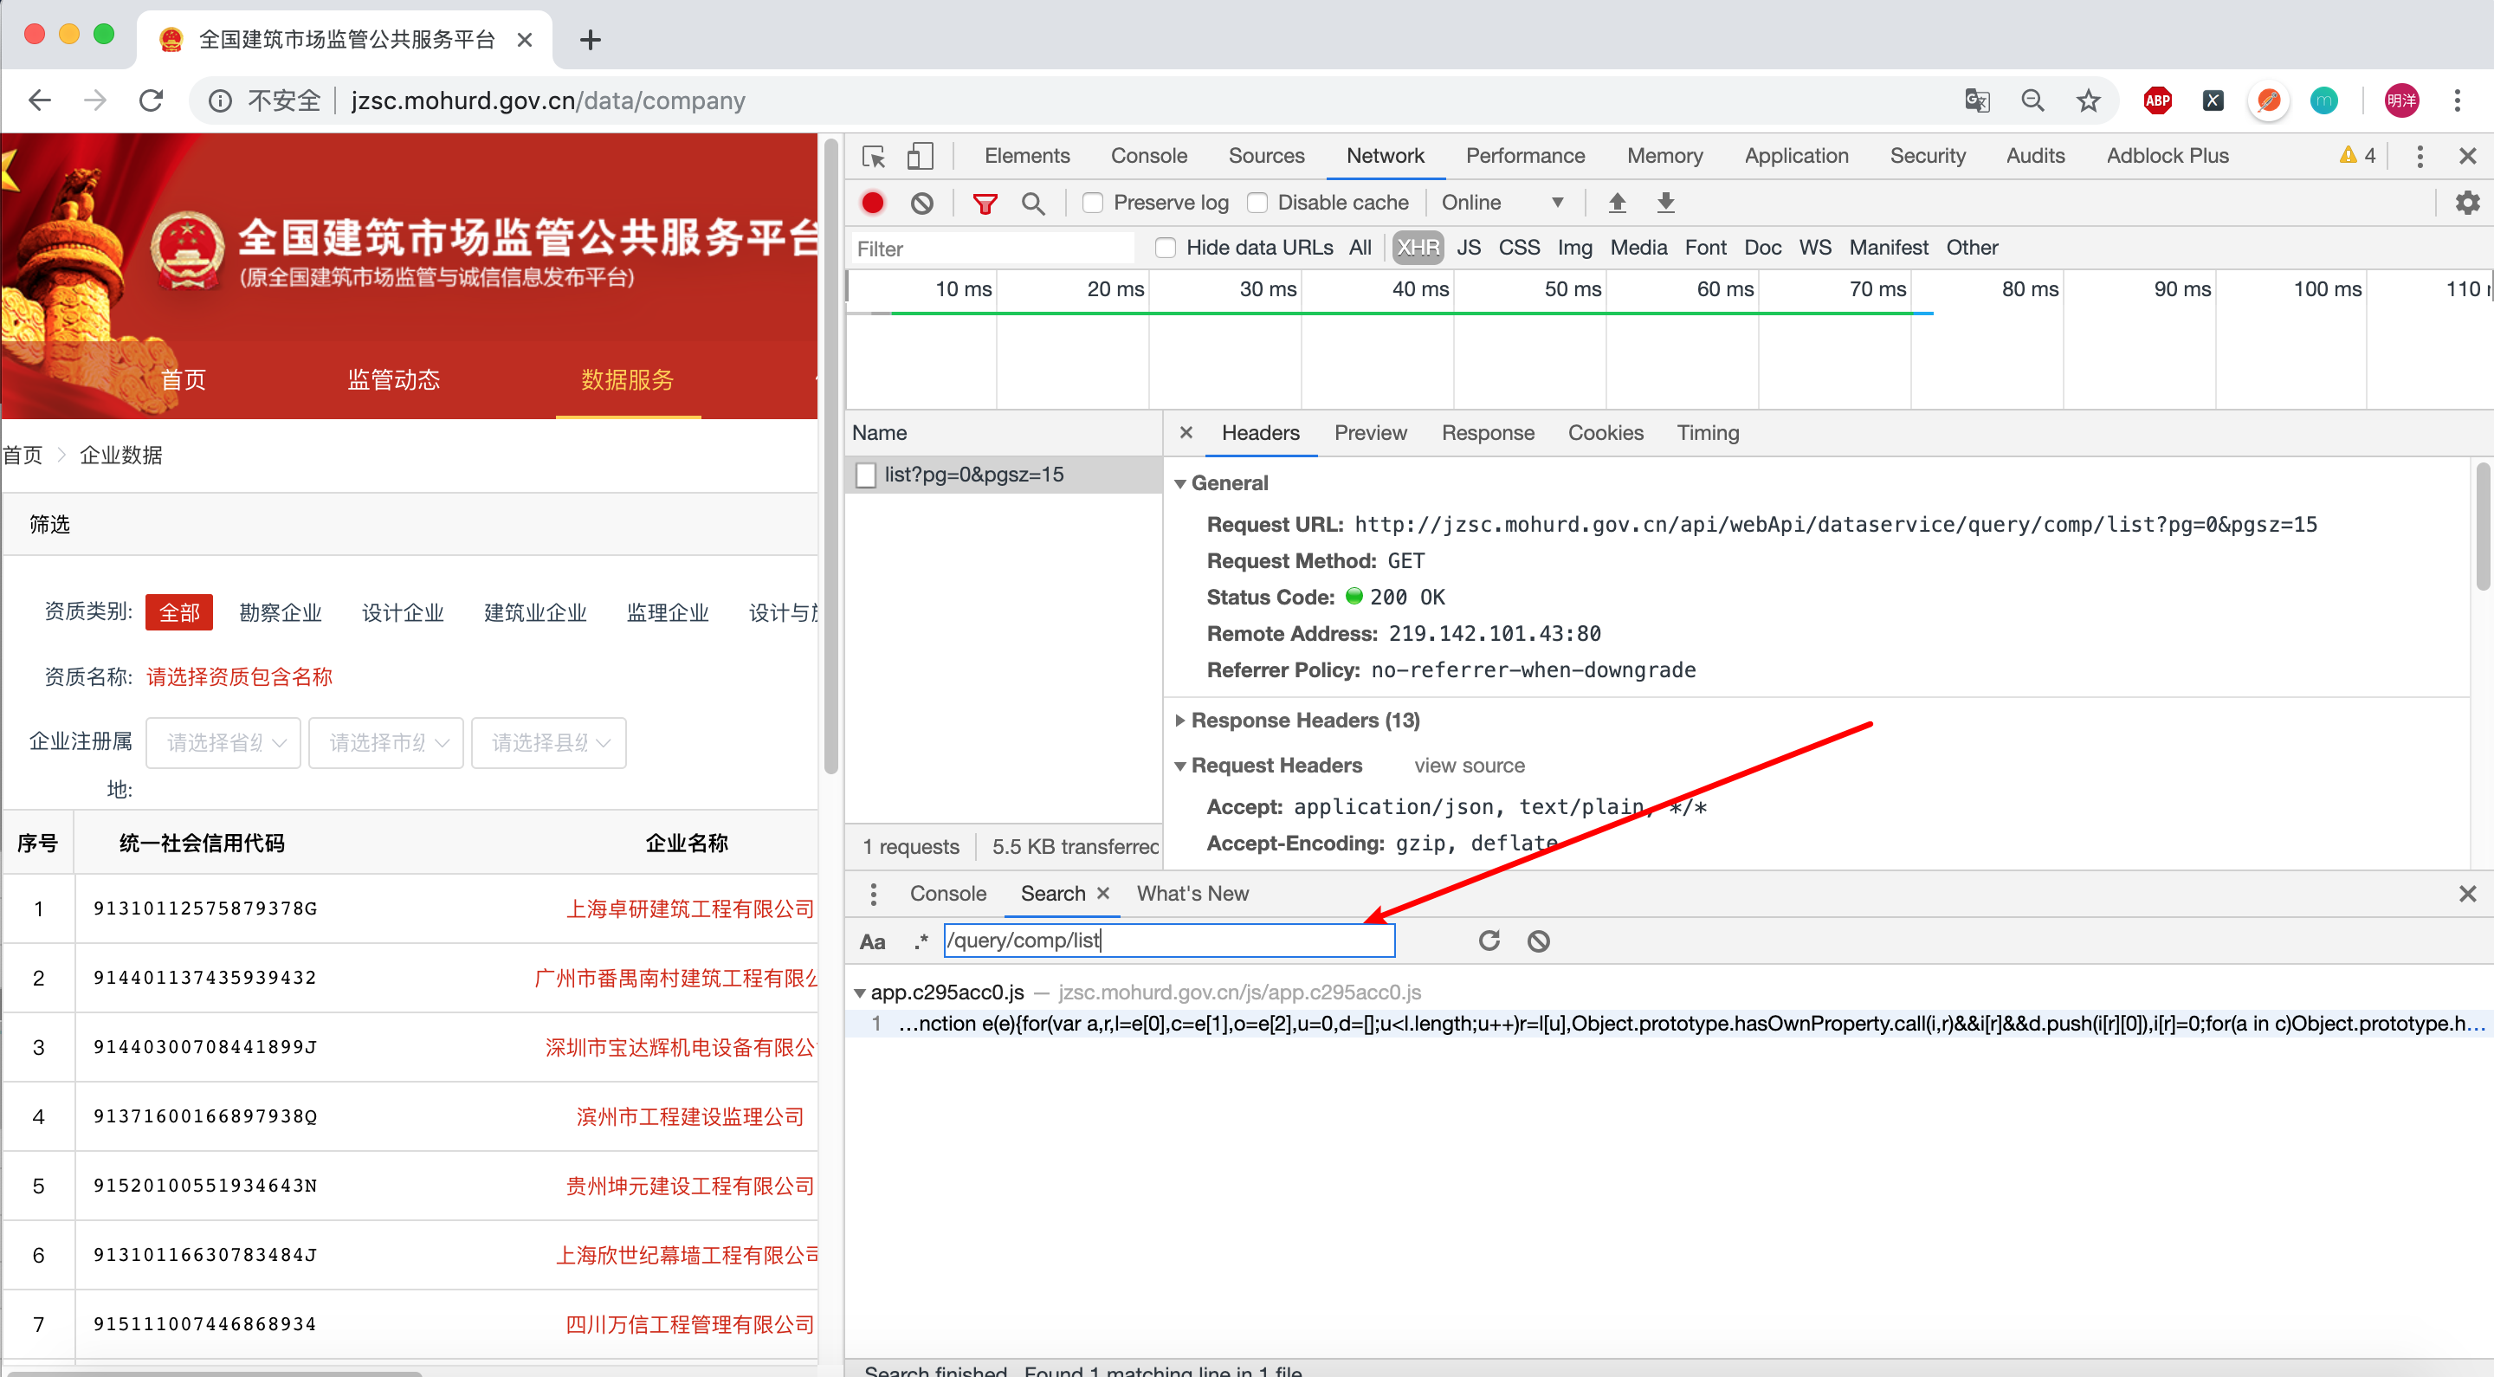2494x1377 pixels.
Task: Select 勘察企业 qualification category
Action: click(x=281, y=612)
